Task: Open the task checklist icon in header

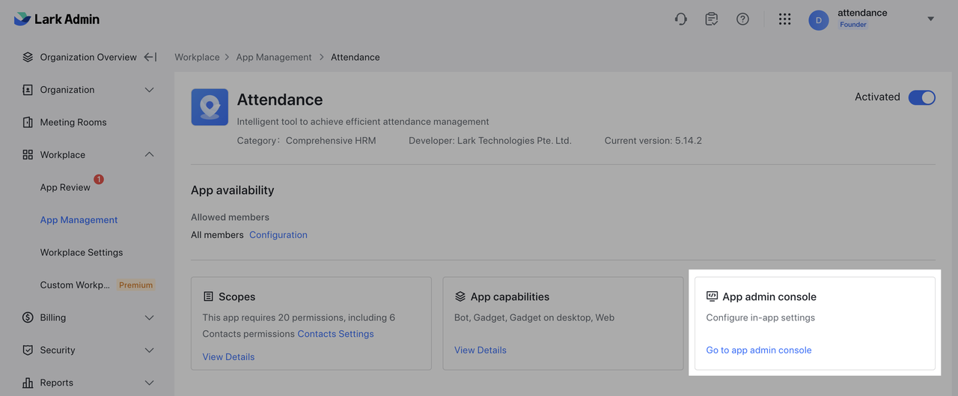Action: click(712, 19)
